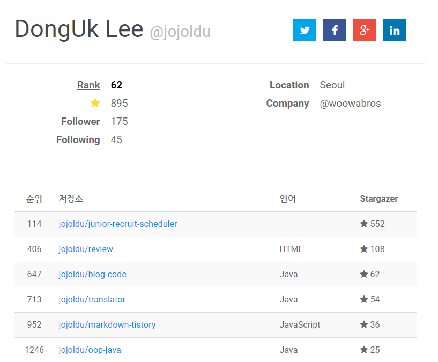Click the Google Plus share icon
Viewport: 438px width, 362px height.
(364, 30)
